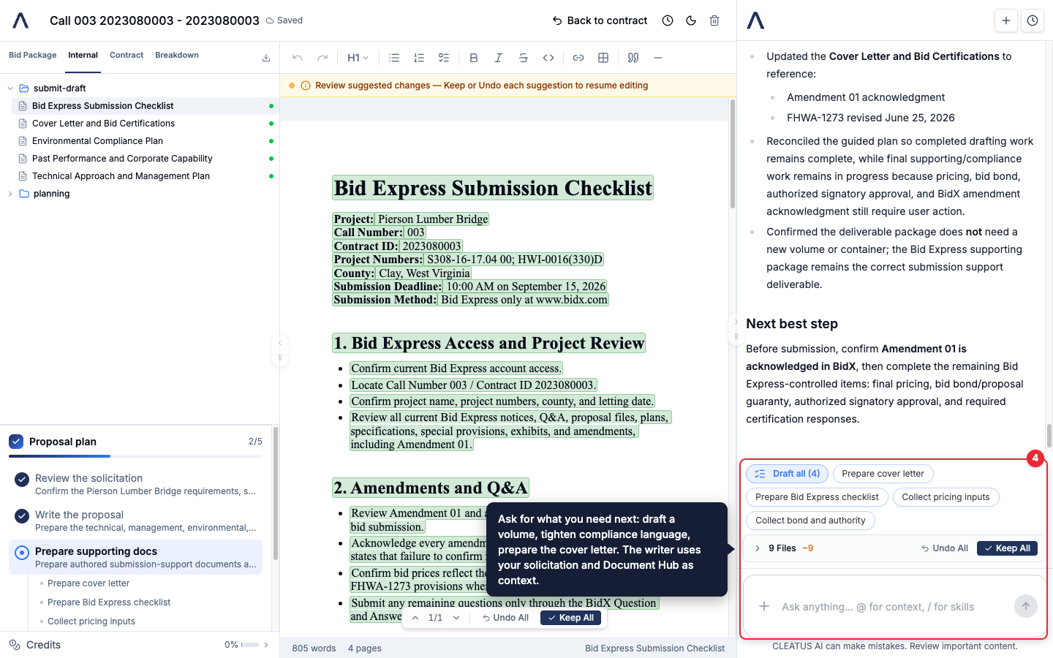Toggle italic formatting
Viewport: 1053px width, 658px height.
(x=499, y=58)
